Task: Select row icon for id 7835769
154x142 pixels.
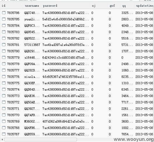Action: 4,121
